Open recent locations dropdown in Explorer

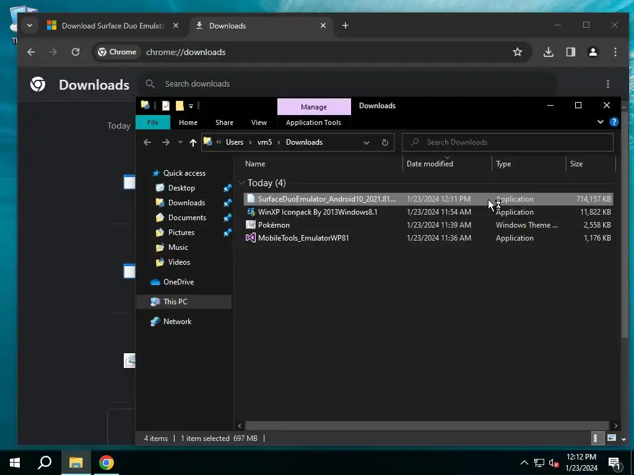coord(180,142)
